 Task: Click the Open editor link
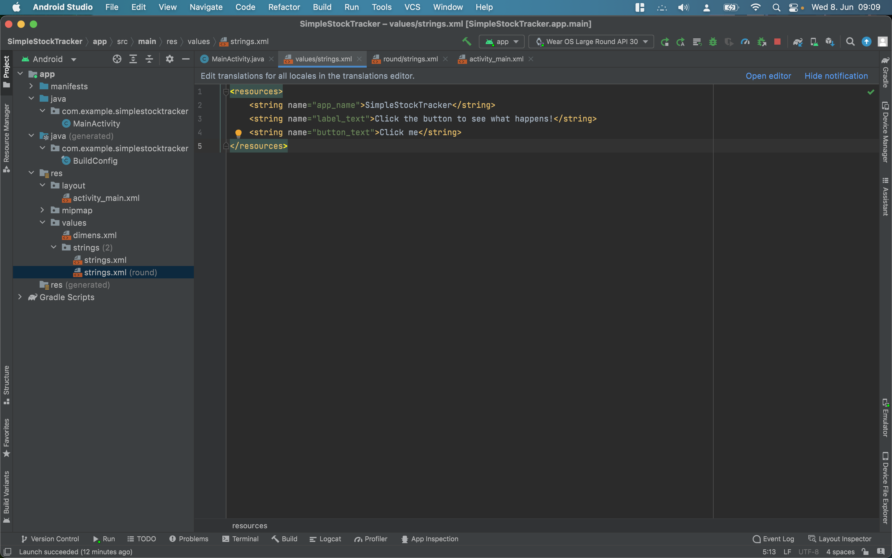pos(768,76)
